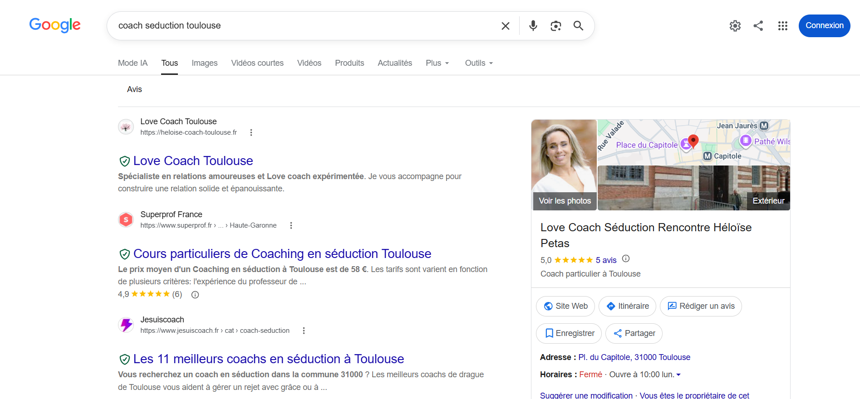
Task: Expand the Outils dropdown
Action: (x=479, y=63)
